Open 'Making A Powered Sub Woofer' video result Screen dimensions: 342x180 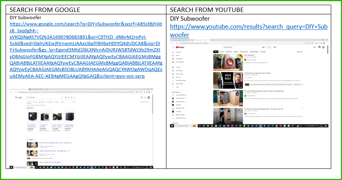pos(55,151)
